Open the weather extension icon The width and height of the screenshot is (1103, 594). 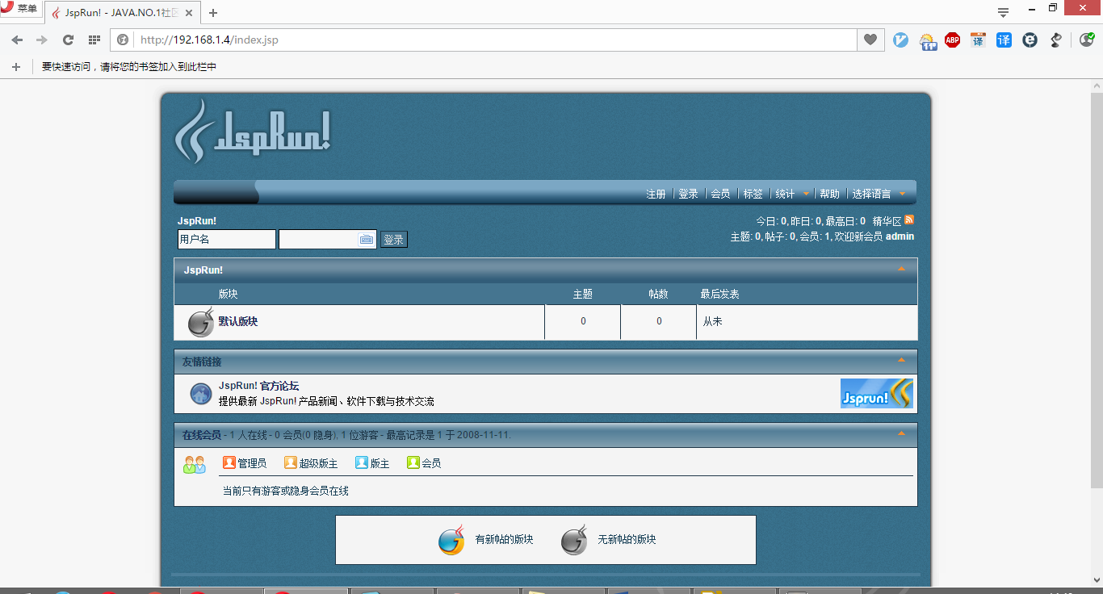pos(928,40)
